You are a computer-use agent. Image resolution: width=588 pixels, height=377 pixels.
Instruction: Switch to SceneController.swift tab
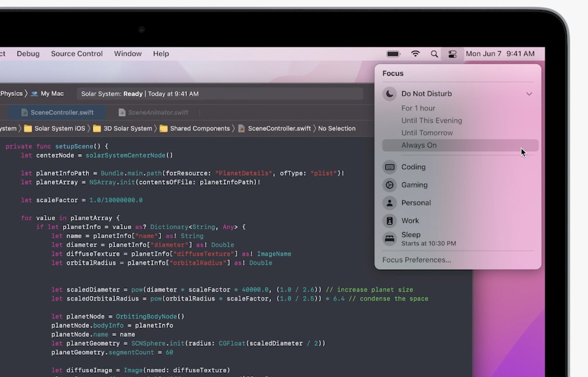(57, 112)
